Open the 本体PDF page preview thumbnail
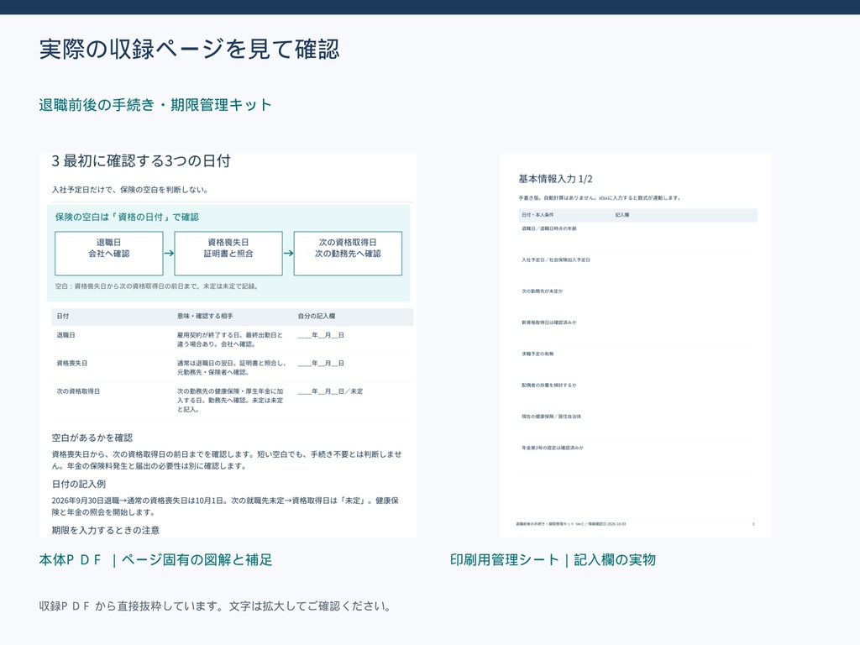860x645 pixels. point(228,345)
